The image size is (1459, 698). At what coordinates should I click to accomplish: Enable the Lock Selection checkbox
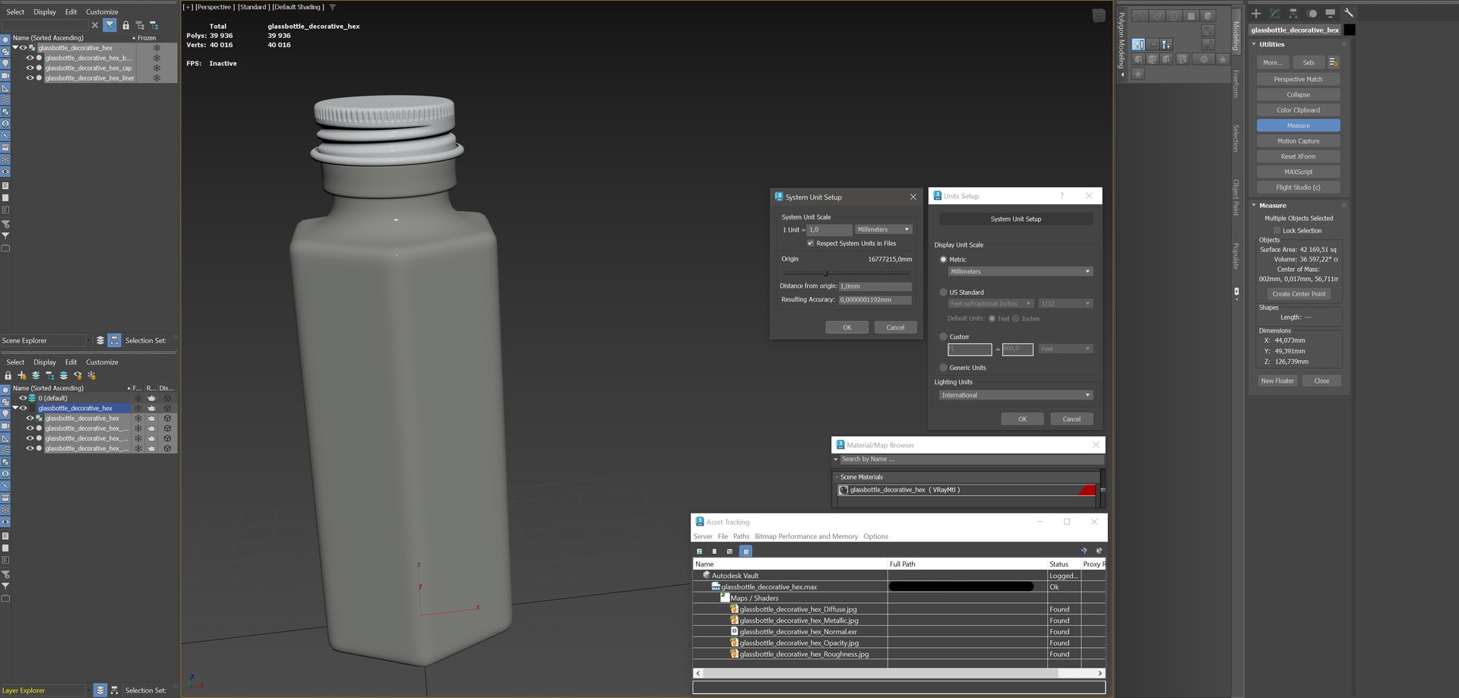[x=1277, y=230]
